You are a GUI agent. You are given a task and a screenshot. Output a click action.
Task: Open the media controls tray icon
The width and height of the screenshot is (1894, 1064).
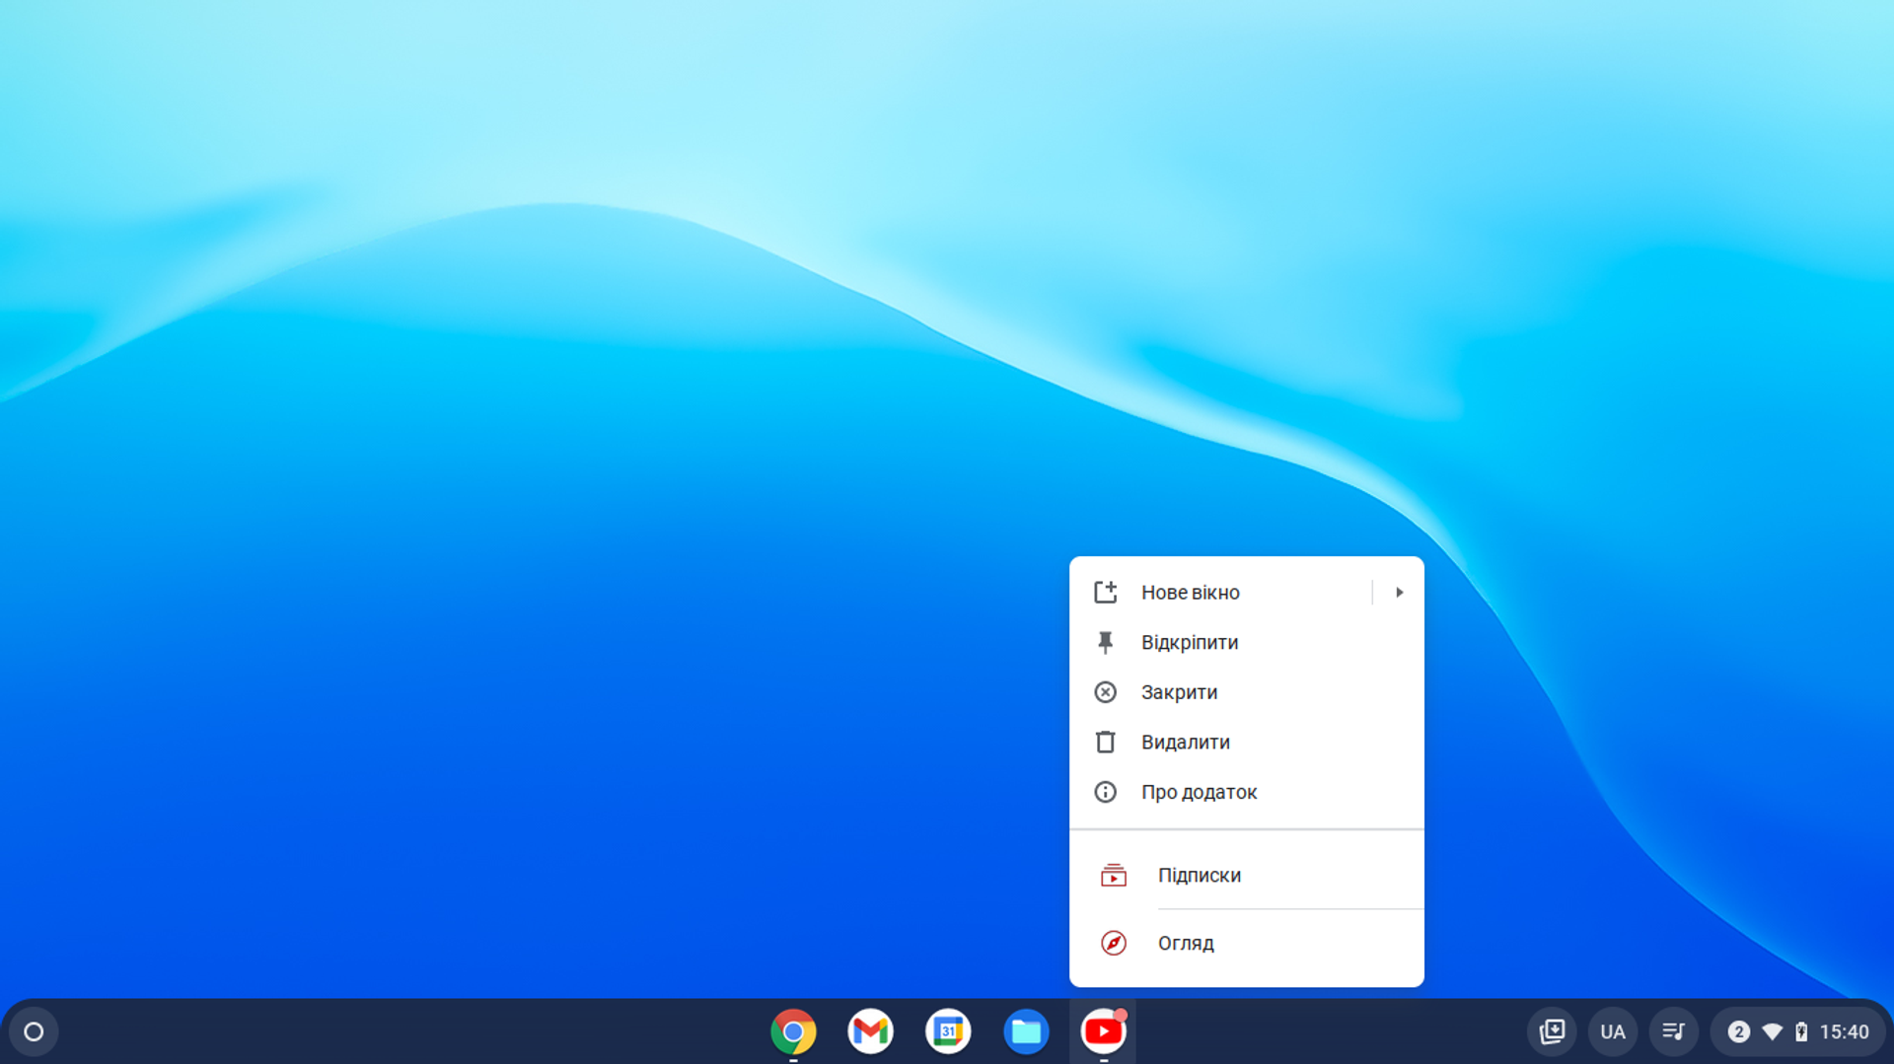click(x=1674, y=1031)
